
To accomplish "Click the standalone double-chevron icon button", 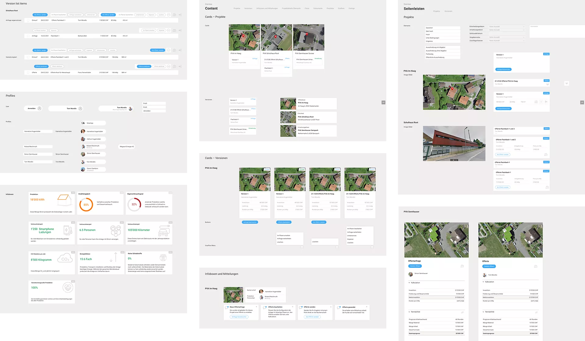I will (566, 83).
